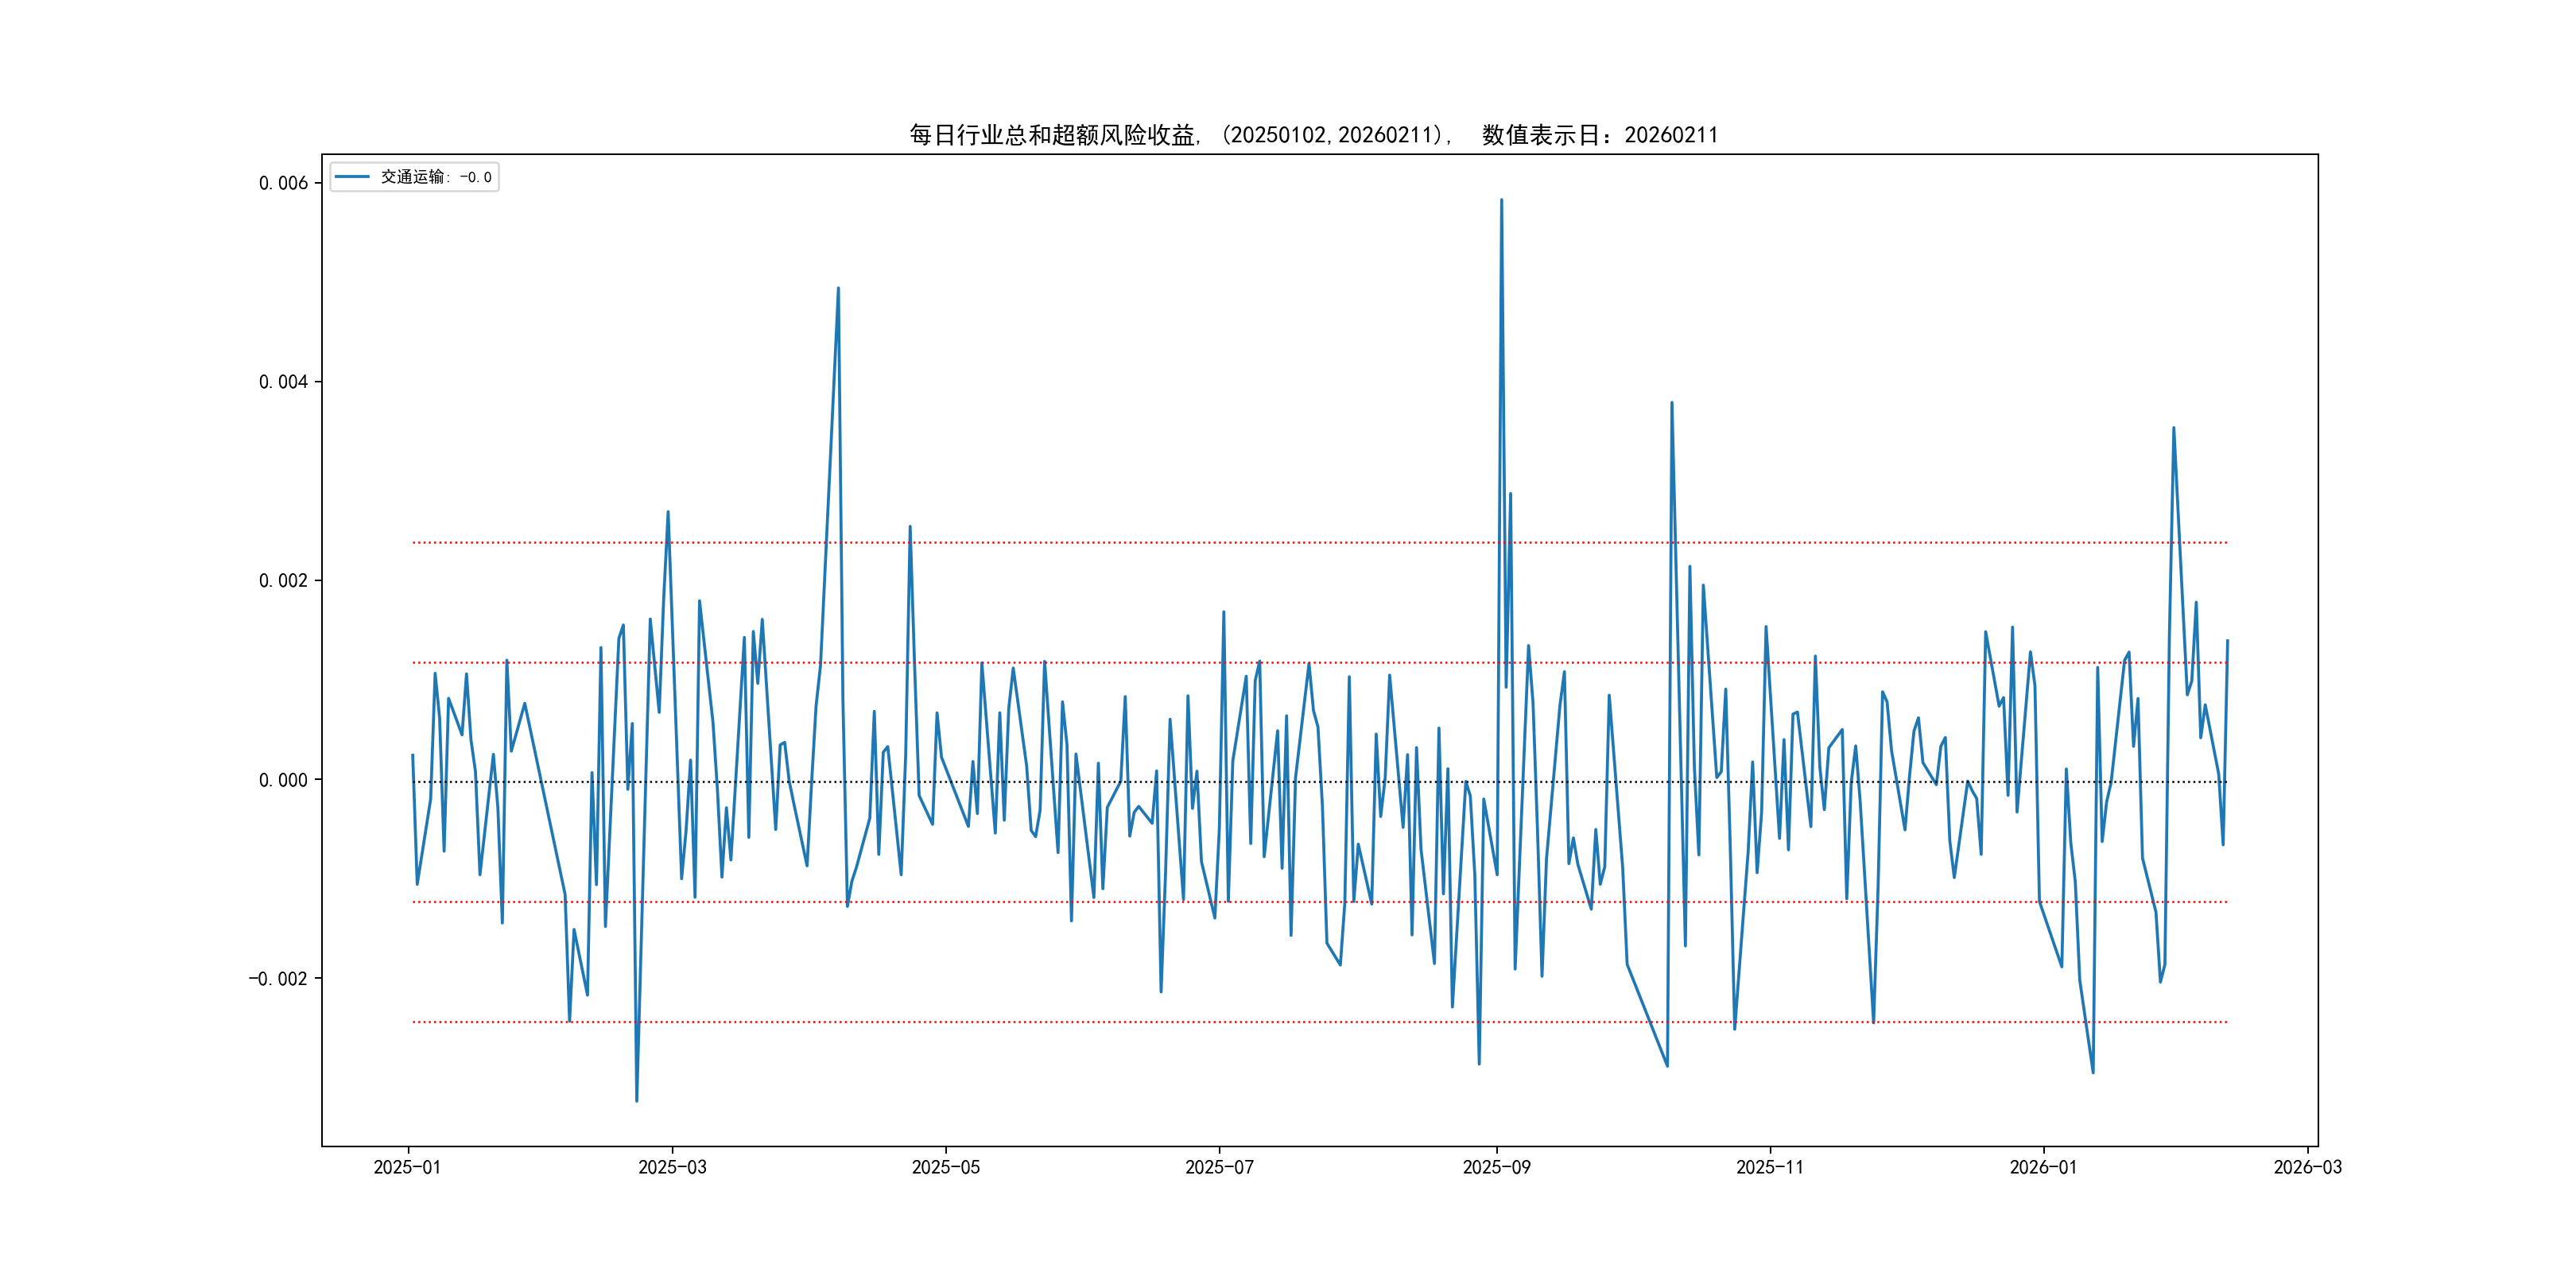
Task: Click the 2025-03 x-axis tick label
Action: (672, 1167)
